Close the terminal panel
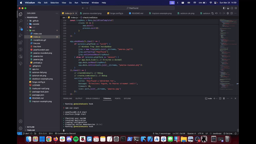This screenshot has width=256, height=144. point(236,99)
